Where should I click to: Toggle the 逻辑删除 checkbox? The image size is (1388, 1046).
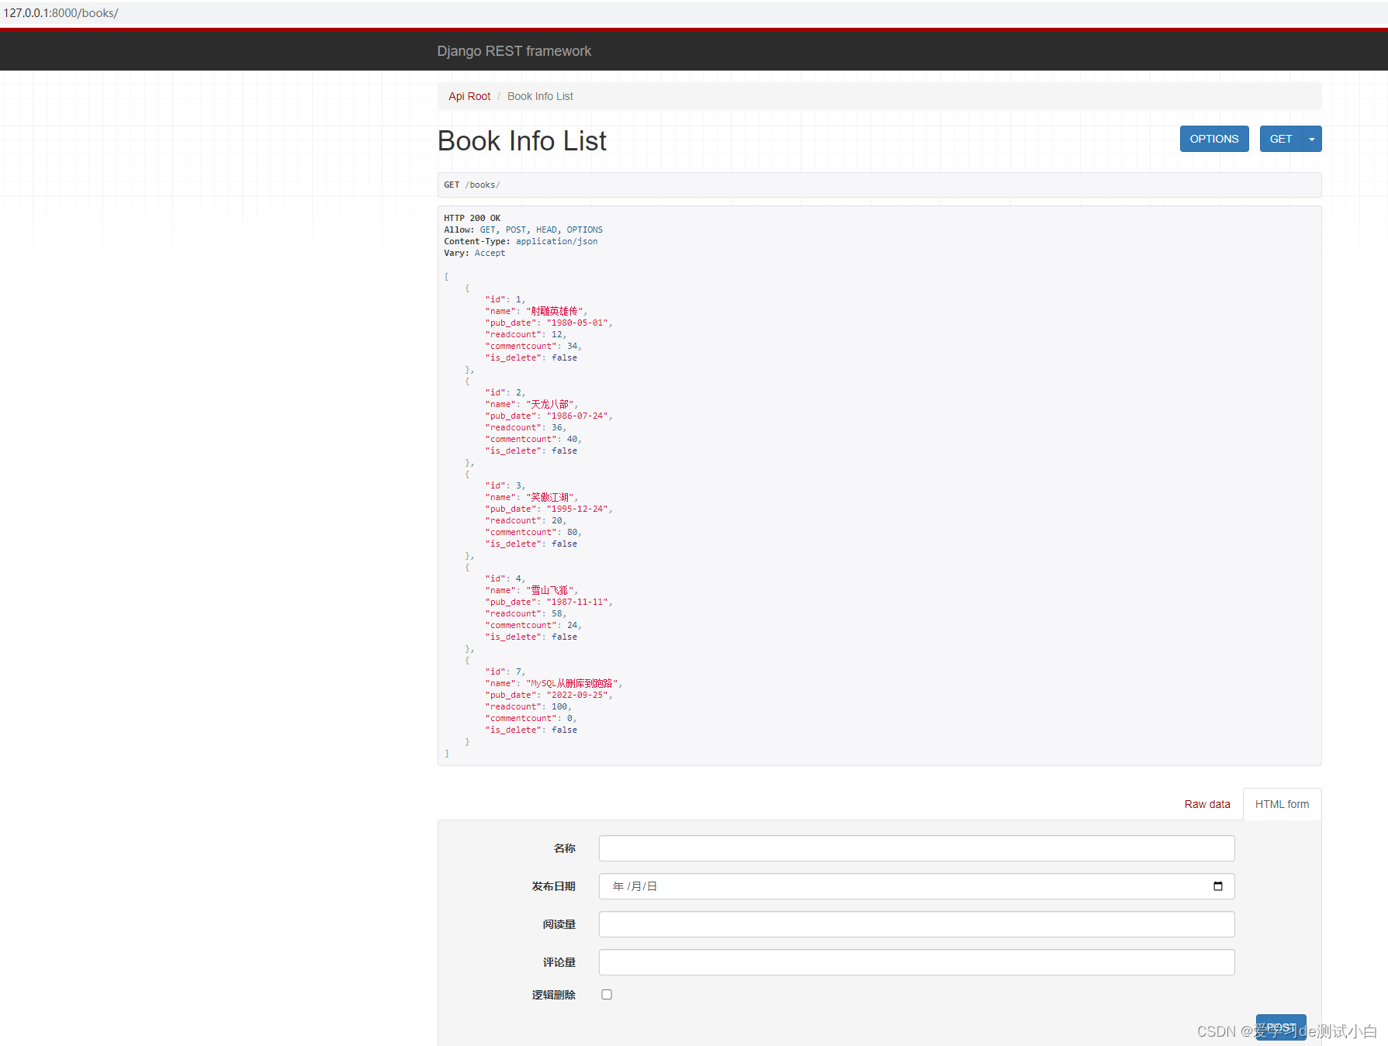(x=607, y=994)
